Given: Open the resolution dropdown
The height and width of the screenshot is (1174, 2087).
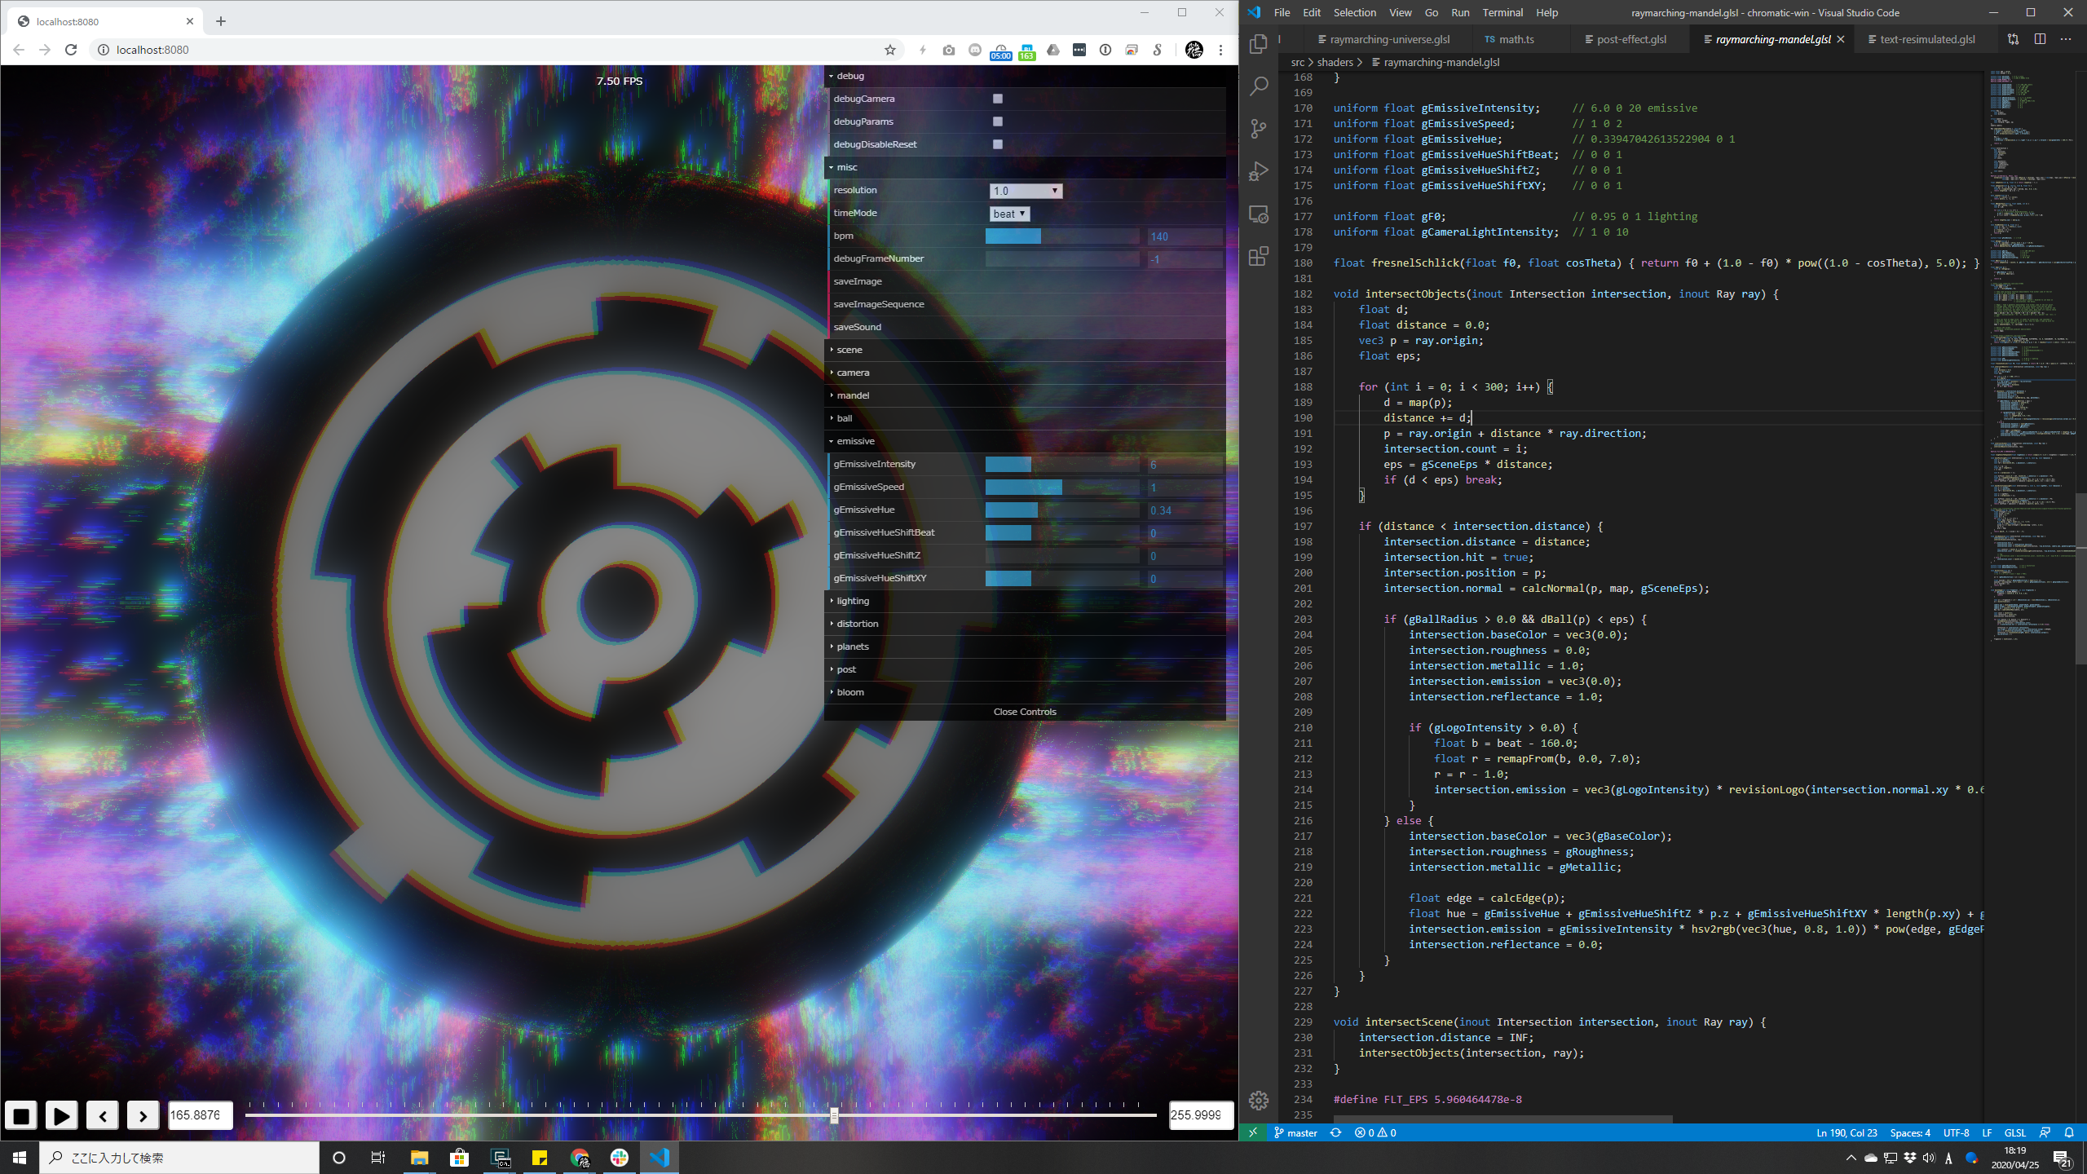Looking at the screenshot, I should click(1026, 191).
